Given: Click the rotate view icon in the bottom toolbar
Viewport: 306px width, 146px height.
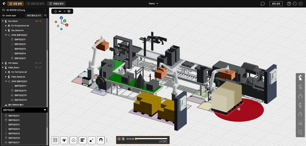Looking at the screenshot, I should [73, 140].
